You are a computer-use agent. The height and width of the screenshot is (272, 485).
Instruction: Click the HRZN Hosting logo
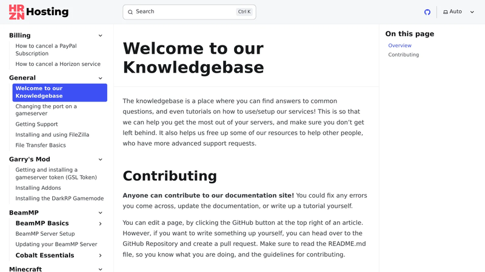39,12
